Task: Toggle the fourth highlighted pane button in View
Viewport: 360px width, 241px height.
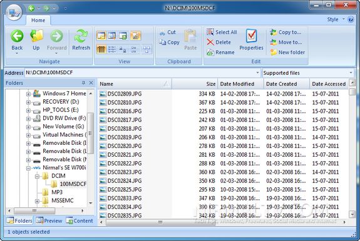Action: pyautogui.click(x=135, y=36)
